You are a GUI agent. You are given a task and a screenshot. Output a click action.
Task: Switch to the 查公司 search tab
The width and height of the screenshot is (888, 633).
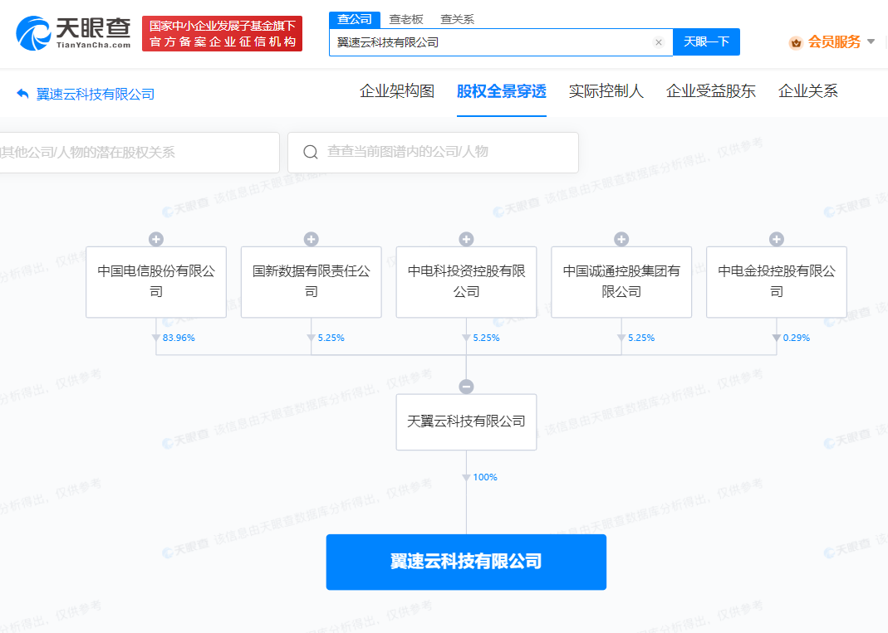point(355,19)
